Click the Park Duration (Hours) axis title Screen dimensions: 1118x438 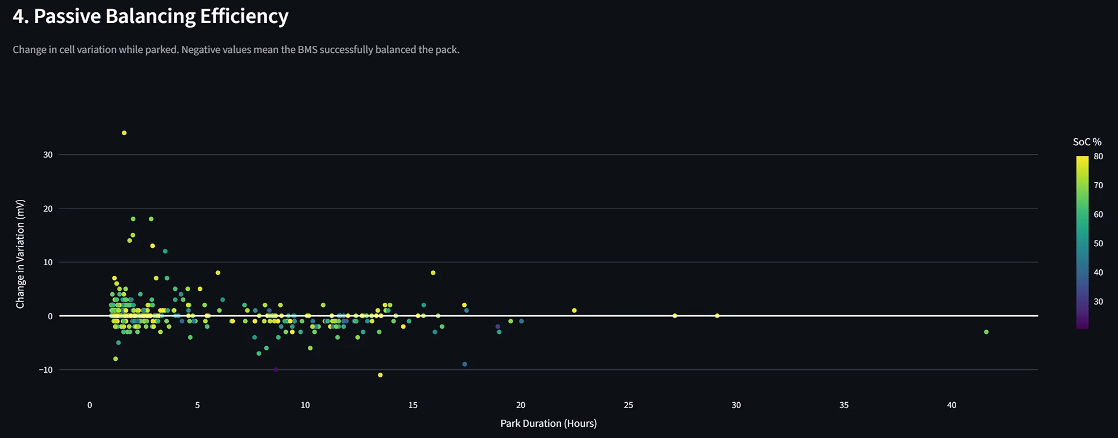click(x=548, y=423)
